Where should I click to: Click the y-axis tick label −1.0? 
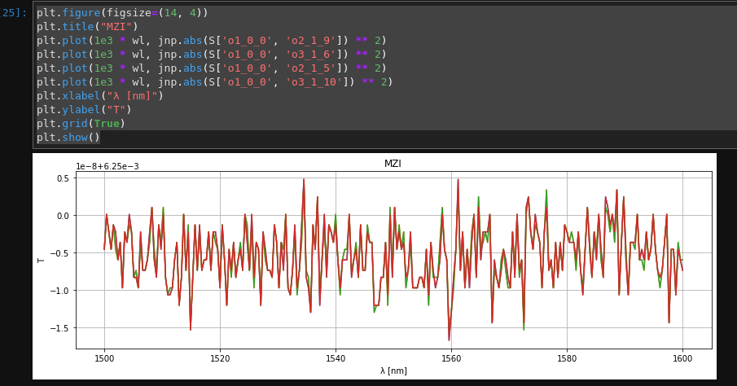[x=59, y=291]
